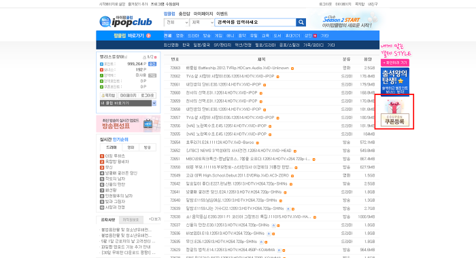This screenshot has height=258, width=476.
Task: Select 가족/코미디 in the dark sub-menu
Action: (x=313, y=45)
